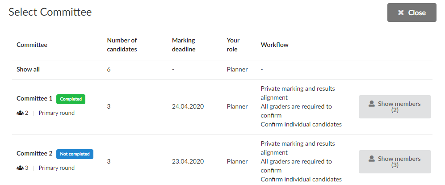Viewport: 445px width, 185px height.
Task: Click the X icon on Close button
Action: click(400, 13)
